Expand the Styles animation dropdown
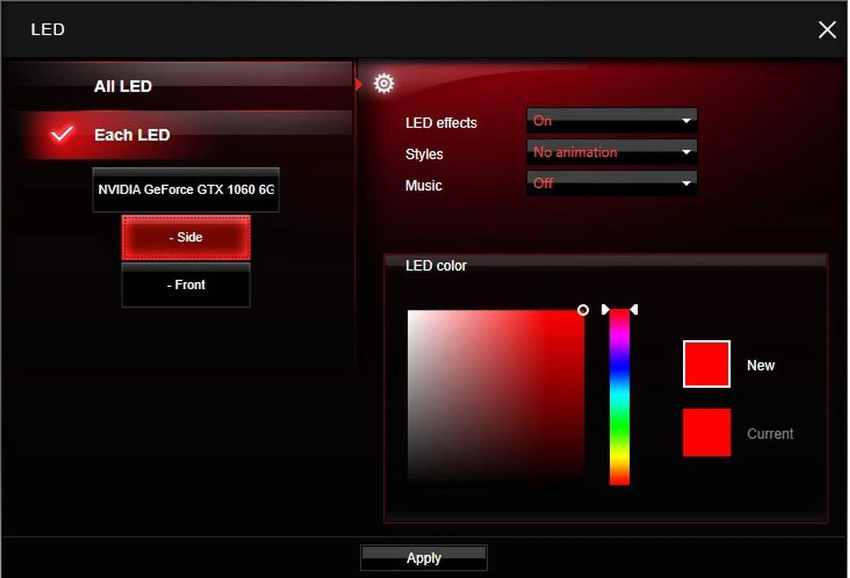The image size is (850, 578). (x=611, y=152)
